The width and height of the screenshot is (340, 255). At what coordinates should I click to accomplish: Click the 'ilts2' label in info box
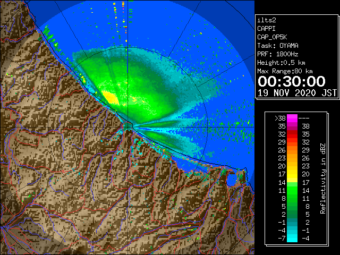click(267, 20)
